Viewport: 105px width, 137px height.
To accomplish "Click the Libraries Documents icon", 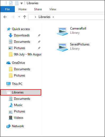I will tap(11, 99).
